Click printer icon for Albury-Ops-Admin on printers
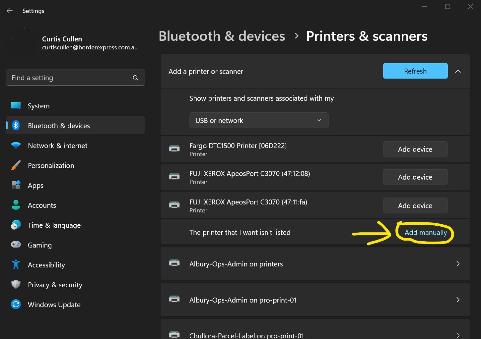The image size is (481, 339). [x=174, y=263]
